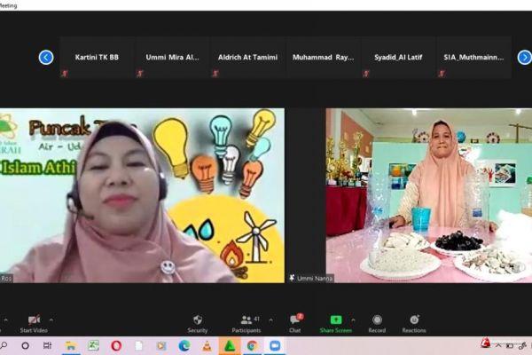Open the Reactions menu
This screenshot has width=532, height=355.
[x=414, y=319]
